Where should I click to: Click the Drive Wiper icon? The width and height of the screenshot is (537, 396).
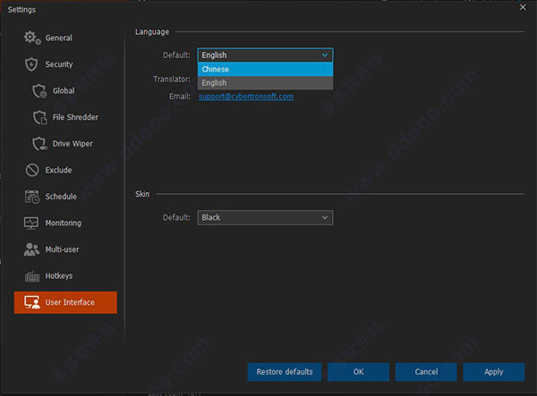(x=39, y=143)
